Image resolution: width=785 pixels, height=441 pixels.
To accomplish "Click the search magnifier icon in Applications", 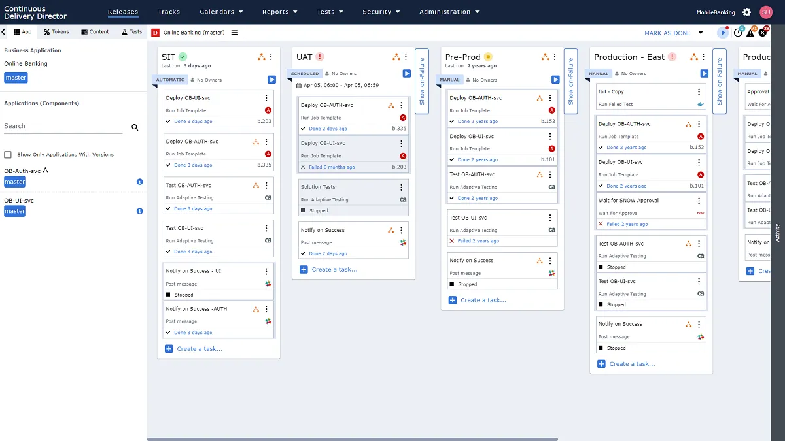I will [x=135, y=127].
